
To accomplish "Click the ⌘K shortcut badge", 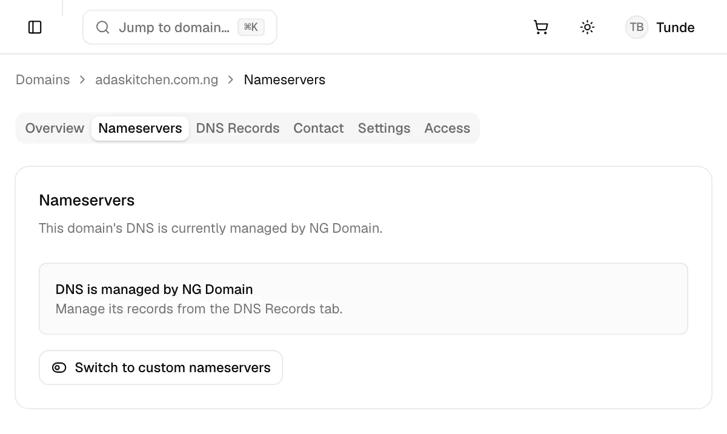I will 251,27.
